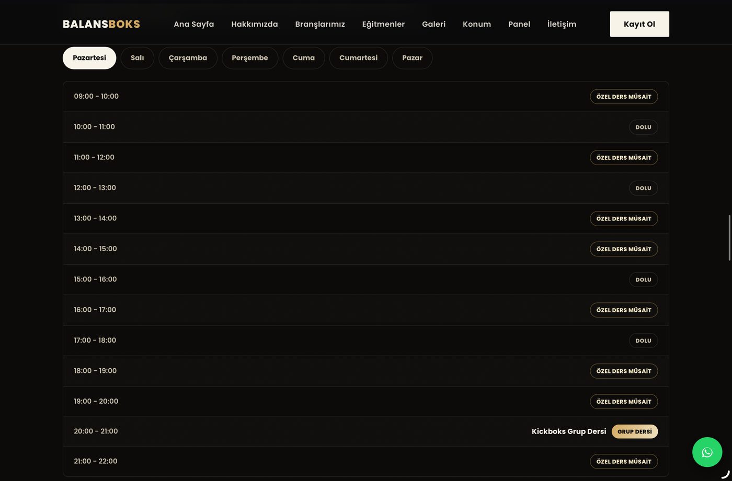
Task: Select the Pazartesi day tab
Action: tap(89, 58)
